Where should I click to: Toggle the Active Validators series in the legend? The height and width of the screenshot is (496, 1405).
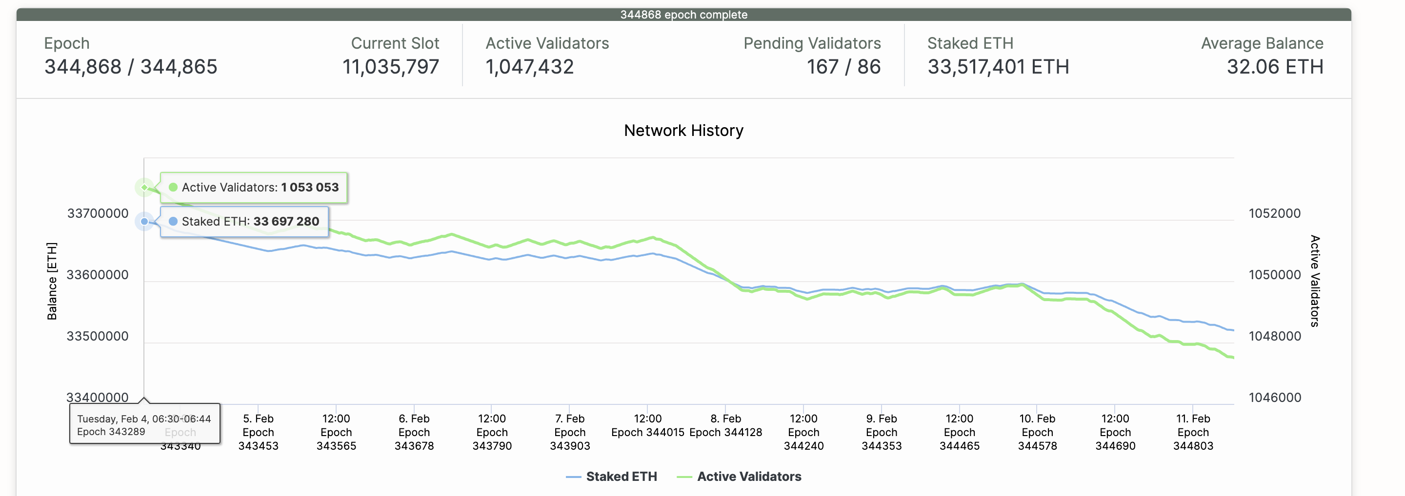(748, 477)
